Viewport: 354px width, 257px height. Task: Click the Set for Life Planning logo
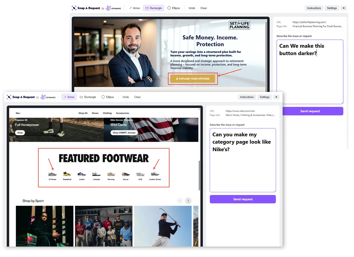239,25
